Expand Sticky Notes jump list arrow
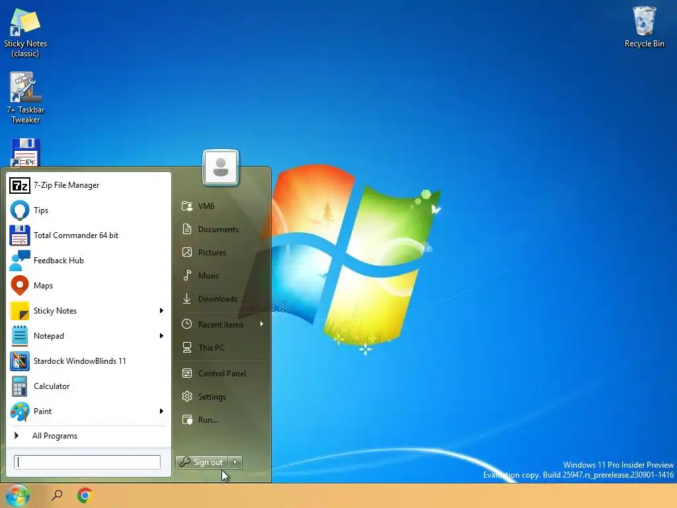Viewport: 677px width, 508px height. pos(161,311)
